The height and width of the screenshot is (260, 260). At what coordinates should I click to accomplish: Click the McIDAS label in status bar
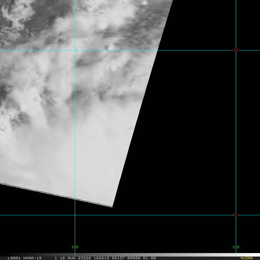pos(246,258)
